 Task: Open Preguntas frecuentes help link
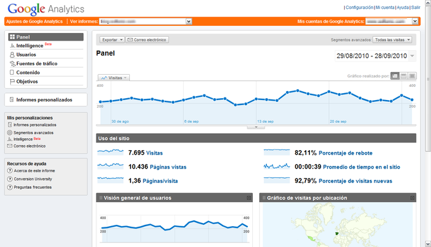[33, 187]
